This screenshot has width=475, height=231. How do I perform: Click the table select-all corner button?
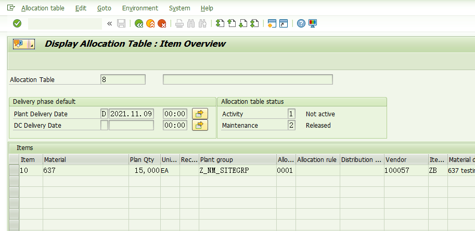[x=14, y=160]
